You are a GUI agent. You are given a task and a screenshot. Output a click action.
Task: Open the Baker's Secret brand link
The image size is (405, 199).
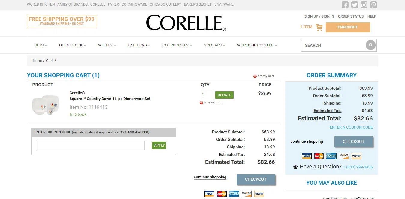198,4
